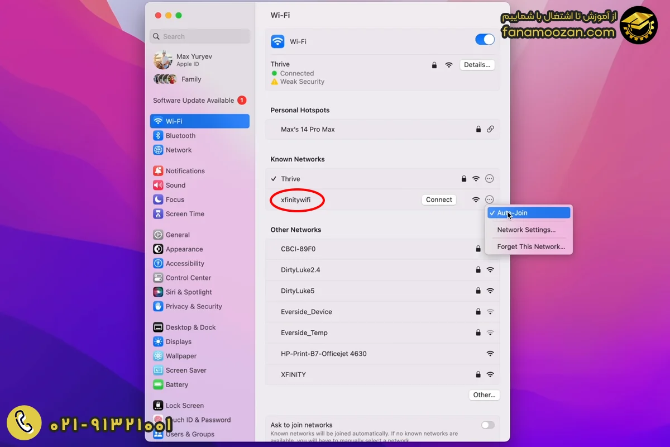Select the DirtyLuke2.4 network

382,270
